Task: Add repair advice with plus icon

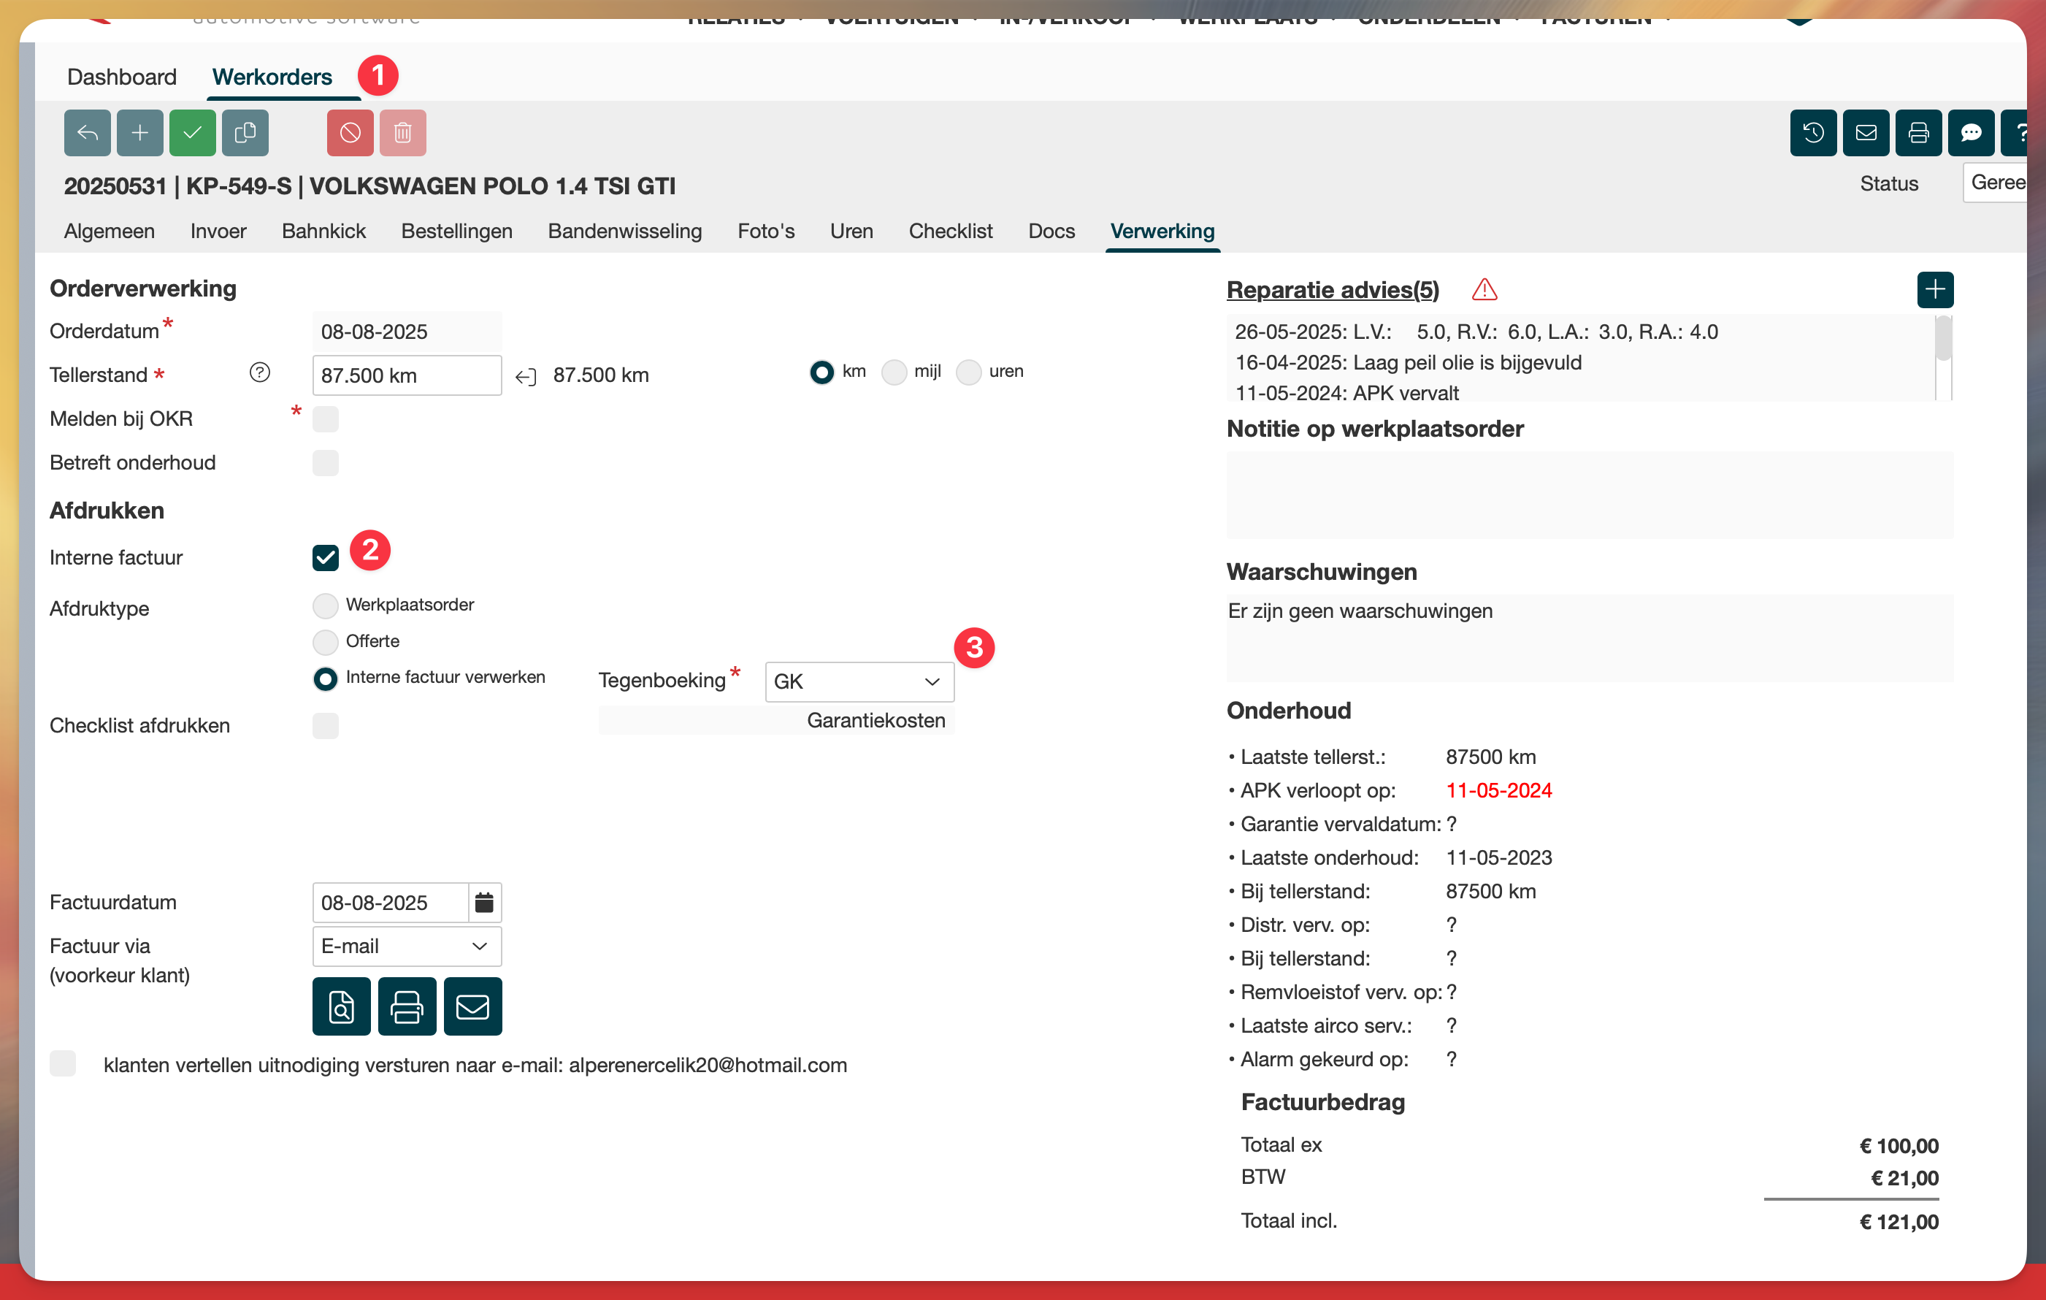Action: tap(1935, 290)
